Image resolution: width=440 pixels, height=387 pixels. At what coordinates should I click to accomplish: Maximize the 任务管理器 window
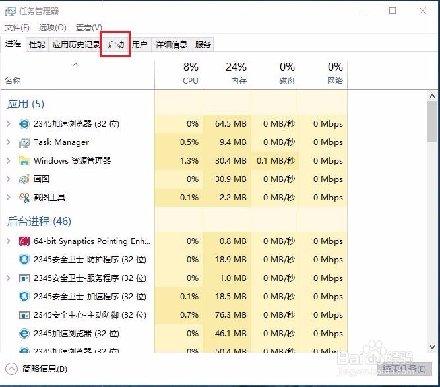[x=393, y=11]
